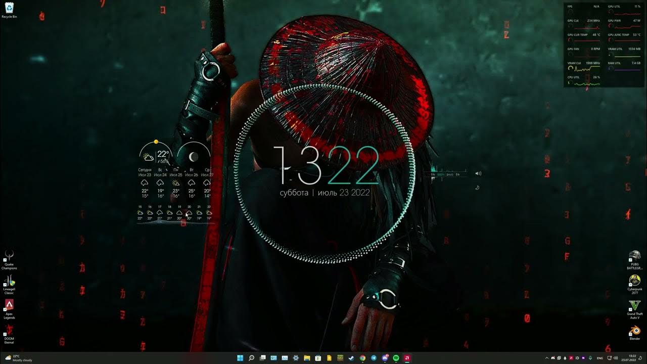647x364 pixels.
Task: Select the DOOM Eternal desktop shortcut
Action: click(x=9, y=333)
